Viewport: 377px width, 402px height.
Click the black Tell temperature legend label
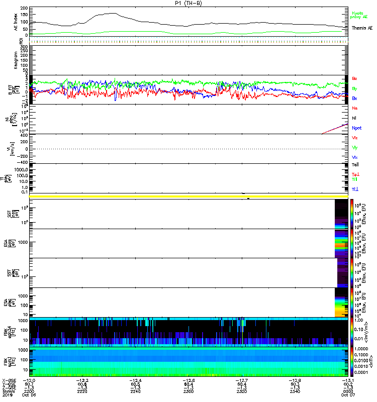pos(355,165)
